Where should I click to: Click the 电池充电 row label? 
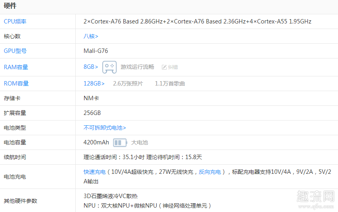(x=15, y=177)
